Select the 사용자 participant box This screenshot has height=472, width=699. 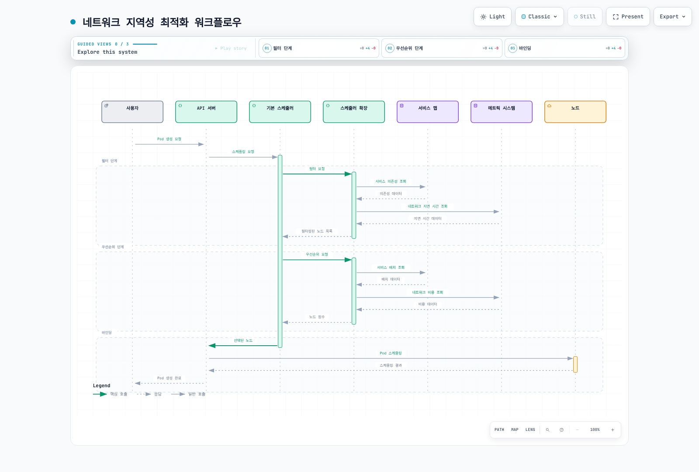point(132,112)
